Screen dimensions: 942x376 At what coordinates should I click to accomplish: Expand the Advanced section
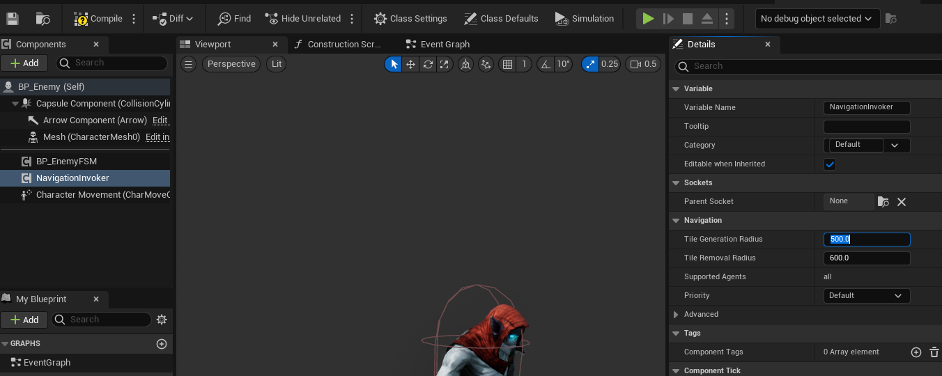[675, 314]
